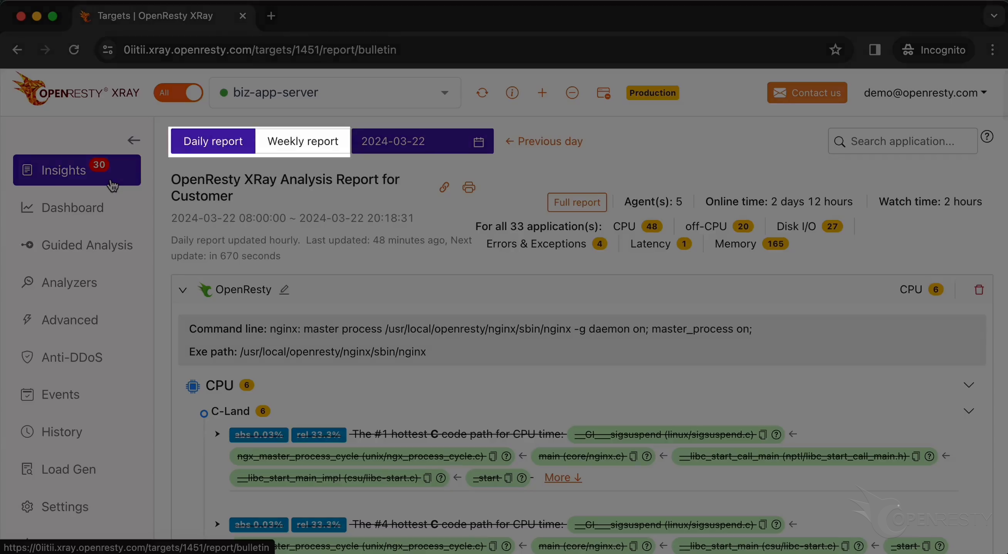Click the help question mark beside search box
The height and width of the screenshot is (554, 1008).
(987, 136)
